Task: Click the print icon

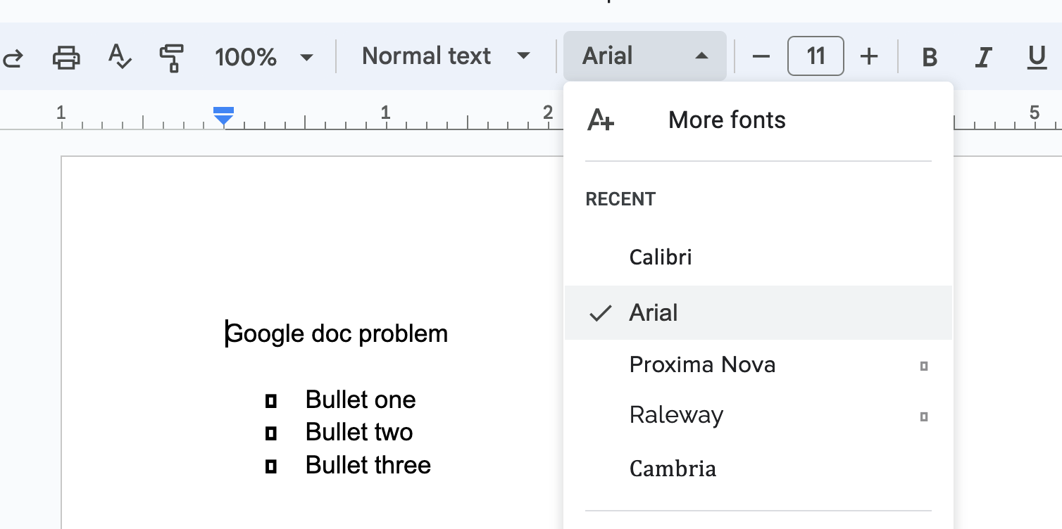Action: (x=66, y=57)
